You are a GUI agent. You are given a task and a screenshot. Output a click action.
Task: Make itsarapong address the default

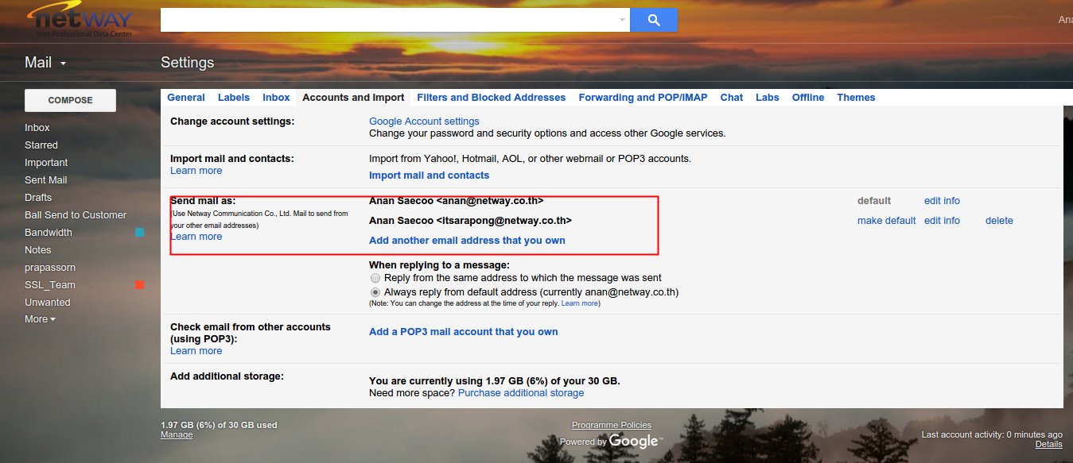coord(886,221)
